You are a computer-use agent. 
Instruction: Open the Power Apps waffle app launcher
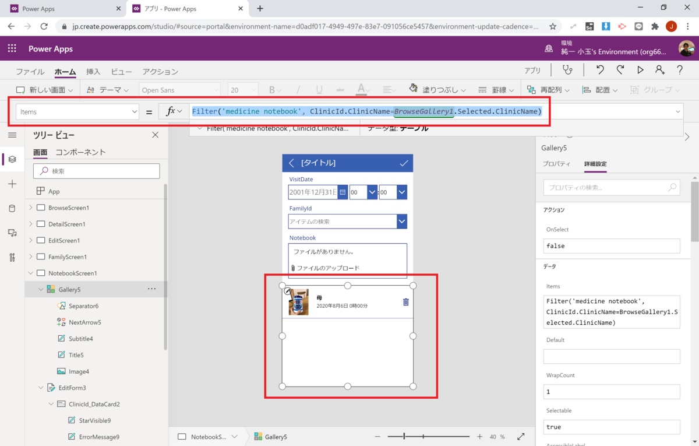(12, 49)
